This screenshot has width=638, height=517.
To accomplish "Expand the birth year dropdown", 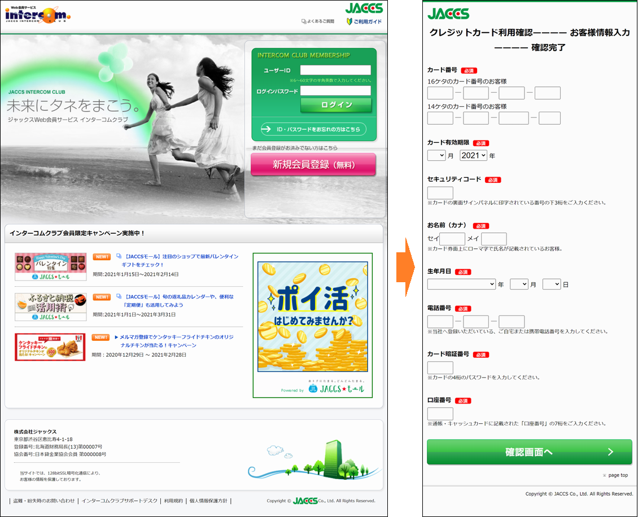I will (x=461, y=284).
